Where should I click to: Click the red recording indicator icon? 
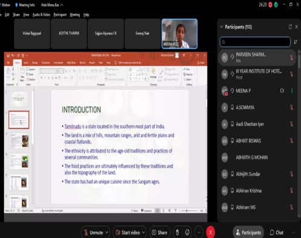[270, 5]
